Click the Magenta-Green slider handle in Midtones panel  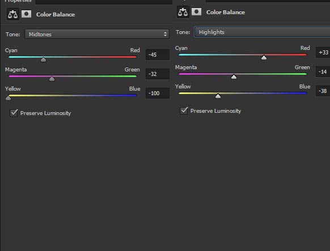click(52, 79)
